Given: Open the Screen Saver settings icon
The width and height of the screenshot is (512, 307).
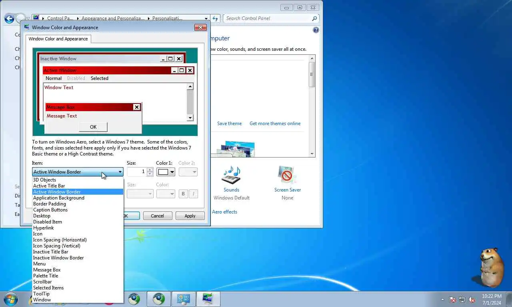Looking at the screenshot, I should [287, 175].
